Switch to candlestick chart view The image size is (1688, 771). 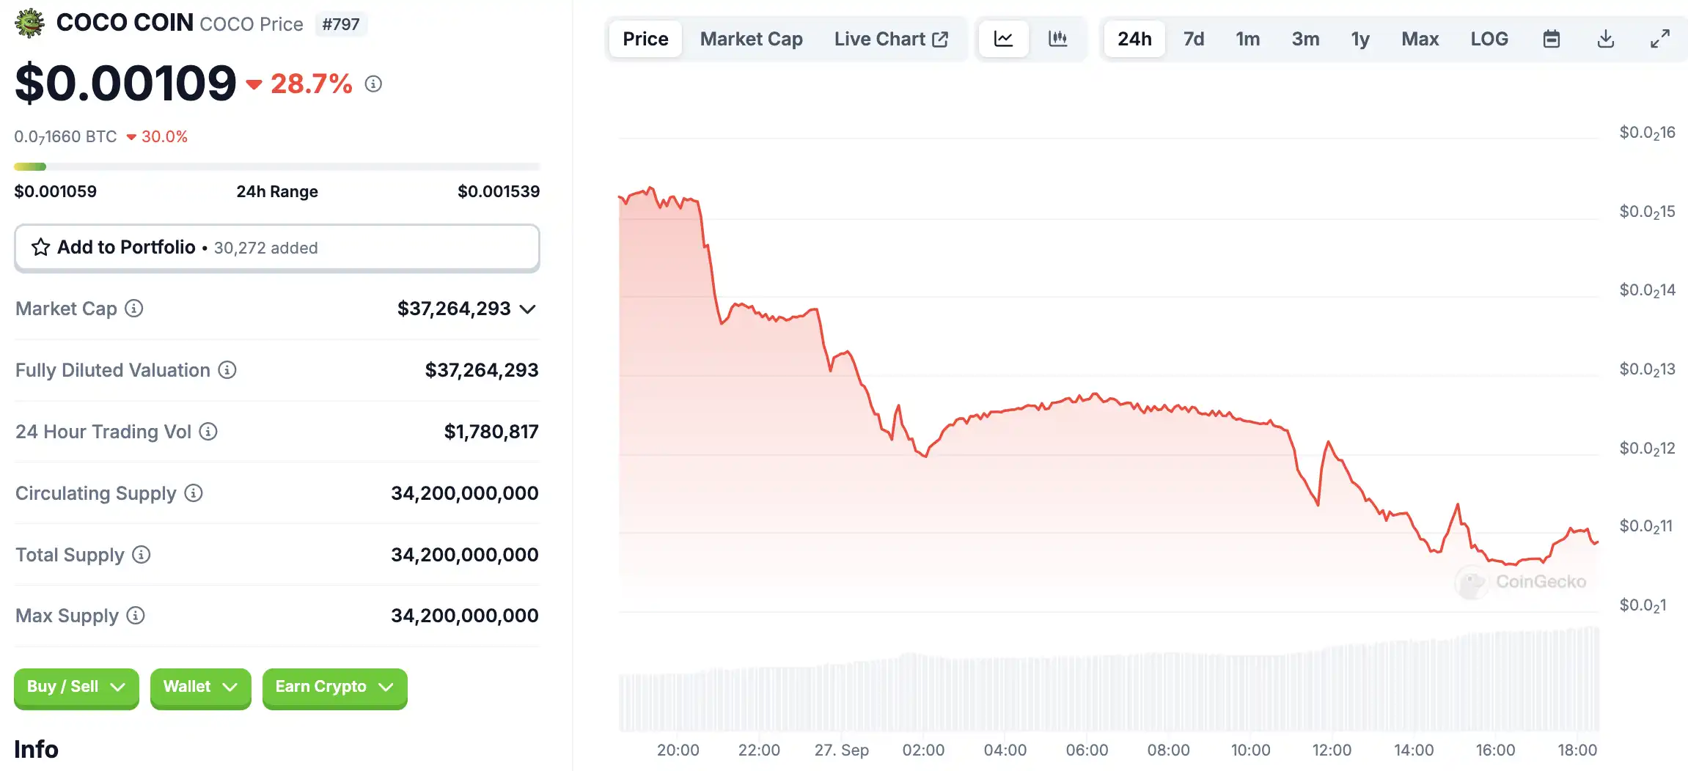(x=1057, y=39)
